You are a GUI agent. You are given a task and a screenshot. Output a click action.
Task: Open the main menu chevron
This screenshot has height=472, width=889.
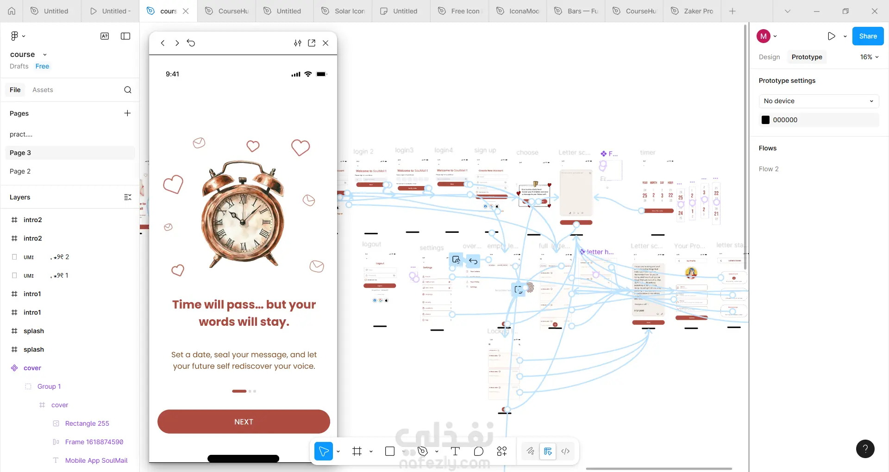point(24,36)
